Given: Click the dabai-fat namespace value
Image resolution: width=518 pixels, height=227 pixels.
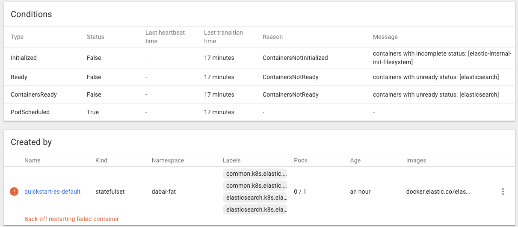Looking at the screenshot, I should coord(163,192).
